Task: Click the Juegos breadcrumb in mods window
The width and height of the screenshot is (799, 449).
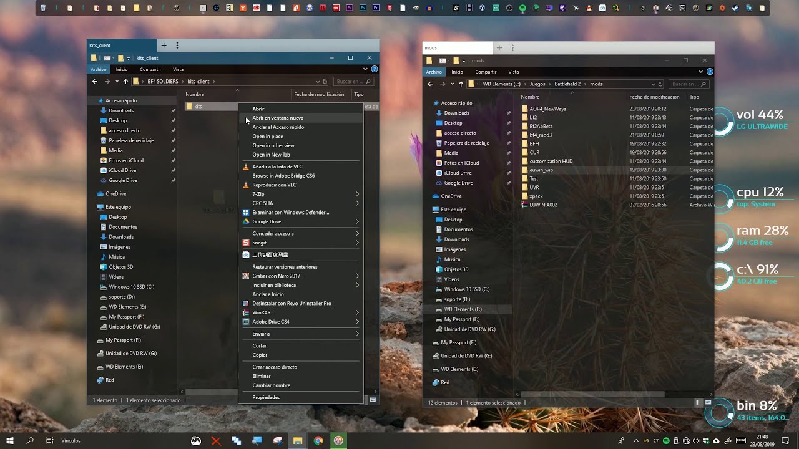Action: pos(537,84)
